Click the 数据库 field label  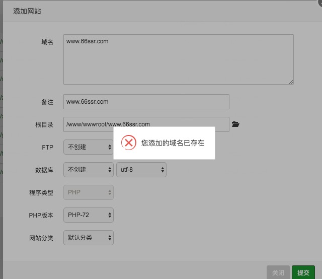click(x=44, y=170)
